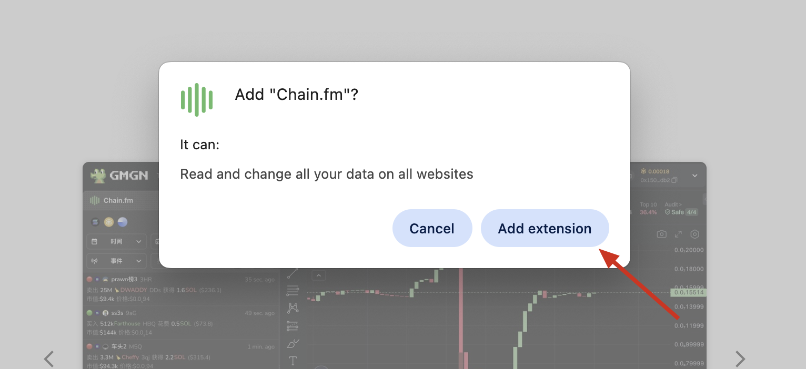Screen dimensions: 806x369
Task: Click the fullscreen chart icon
Action: (678, 234)
